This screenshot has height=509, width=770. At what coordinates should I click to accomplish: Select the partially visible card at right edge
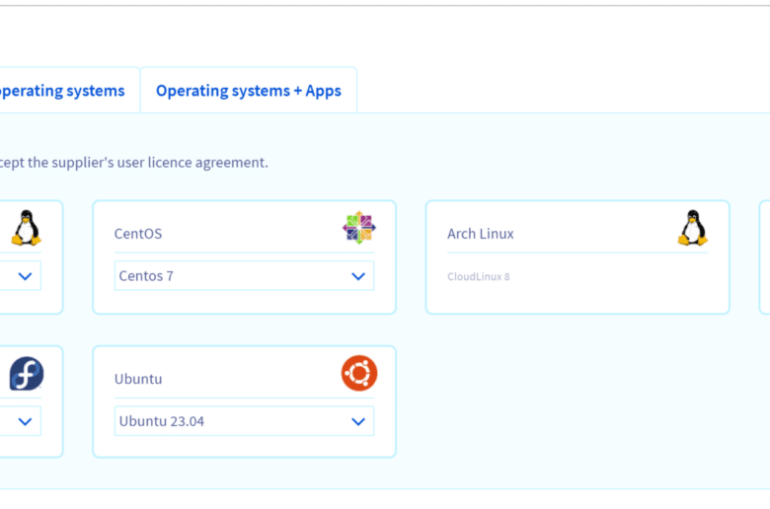[765, 257]
